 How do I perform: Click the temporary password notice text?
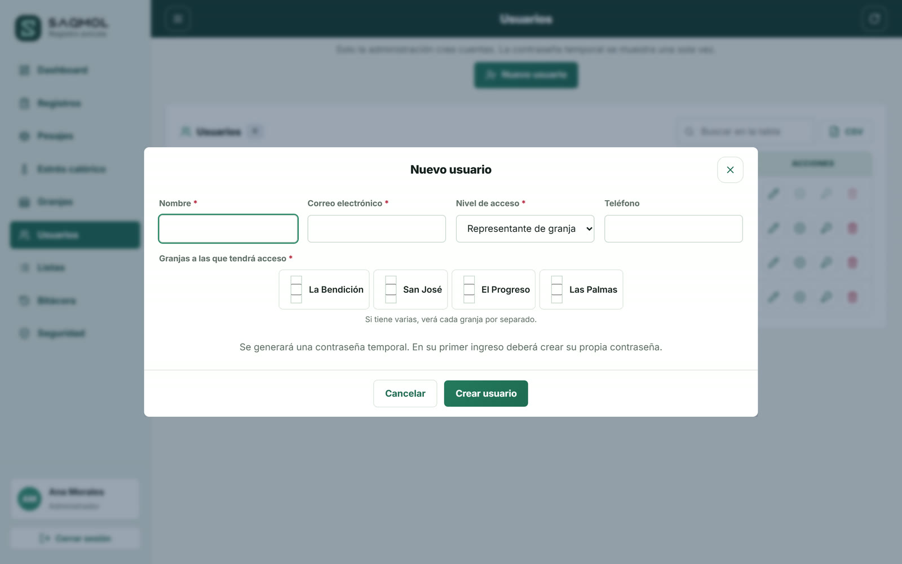[451, 347]
